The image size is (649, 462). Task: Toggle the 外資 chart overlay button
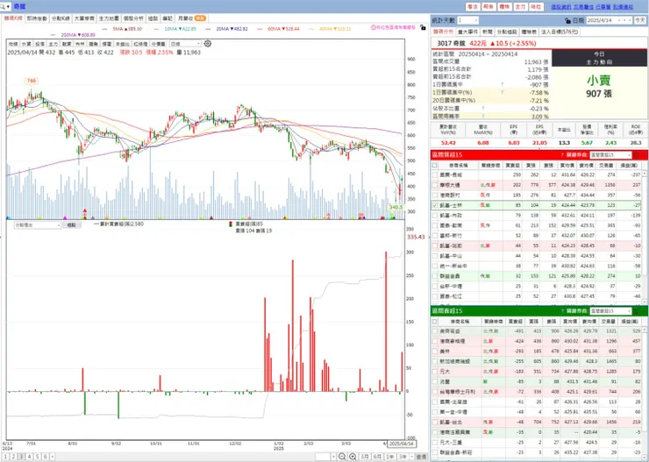tap(26, 44)
